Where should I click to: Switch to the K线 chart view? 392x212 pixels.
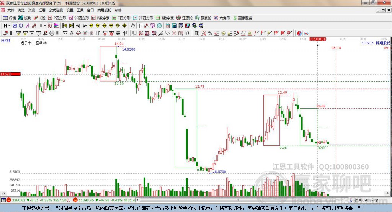point(39,18)
